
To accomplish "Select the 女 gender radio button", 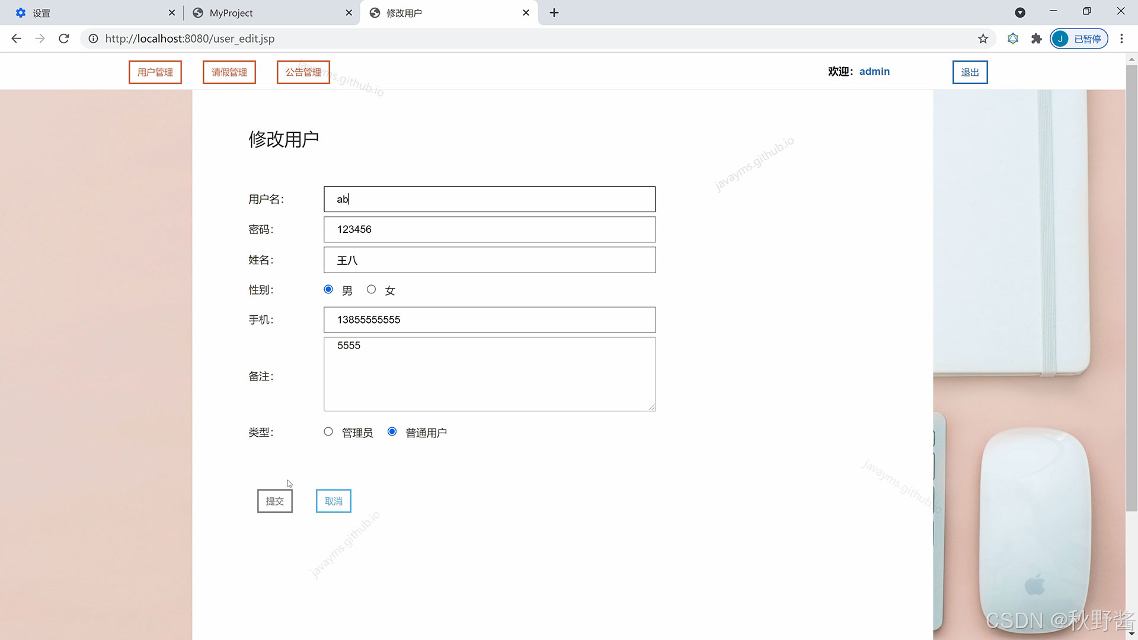I will tap(371, 289).
